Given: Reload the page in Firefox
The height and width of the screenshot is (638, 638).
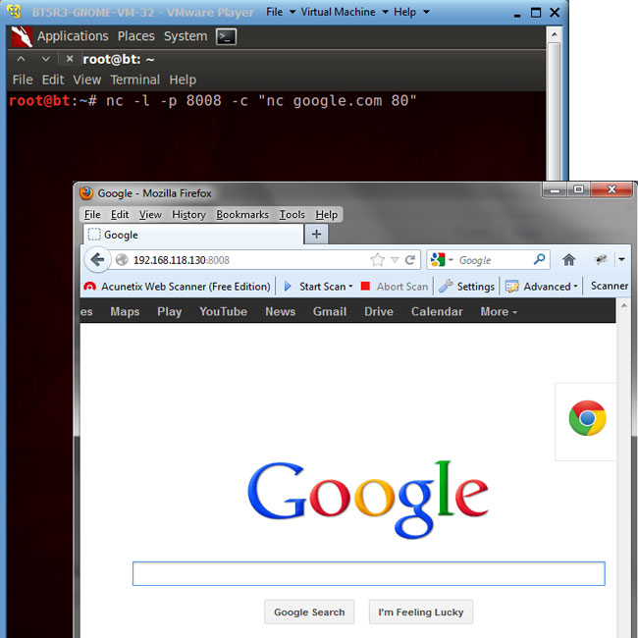Looking at the screenshot, I should coord(410,260).
